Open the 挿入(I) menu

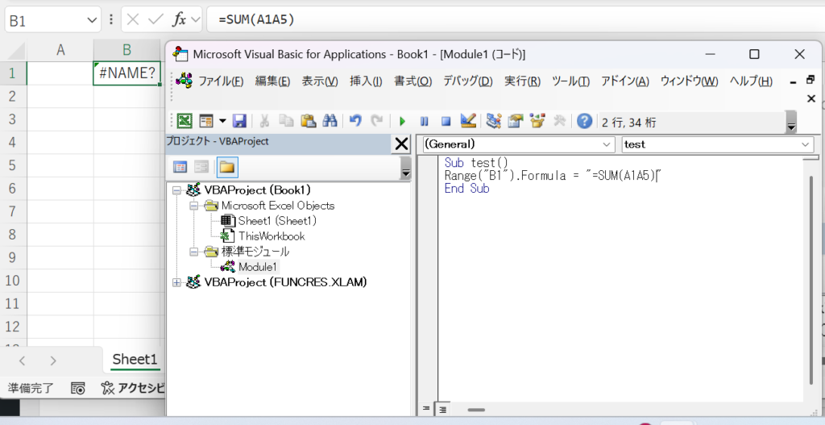[x=366, y=81]
